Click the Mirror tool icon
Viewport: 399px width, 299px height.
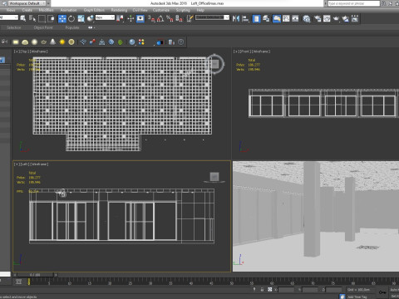236,18
